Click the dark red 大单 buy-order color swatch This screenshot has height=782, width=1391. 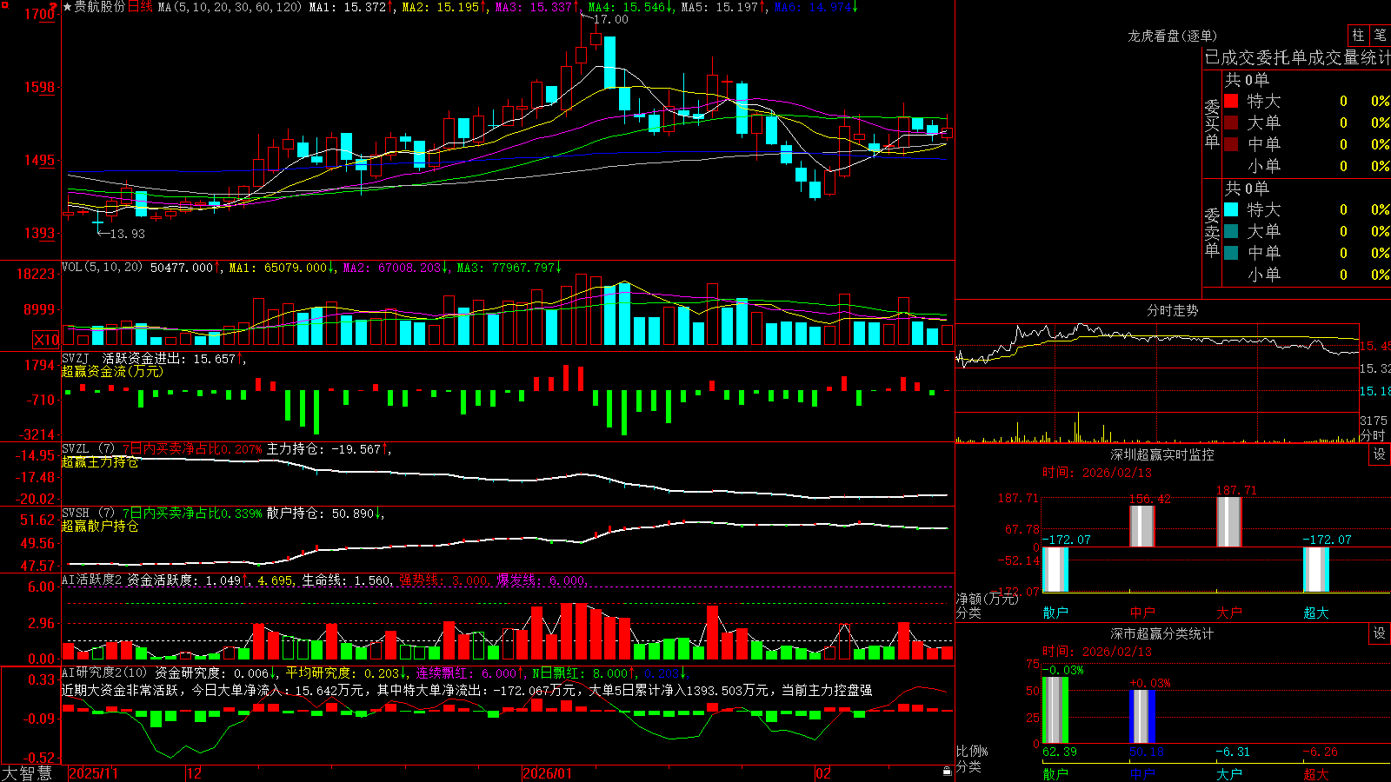click(x=1231, y=123)
